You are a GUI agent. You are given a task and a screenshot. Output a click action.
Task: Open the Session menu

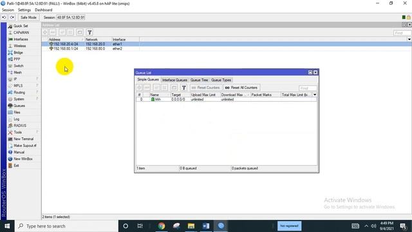8,10
